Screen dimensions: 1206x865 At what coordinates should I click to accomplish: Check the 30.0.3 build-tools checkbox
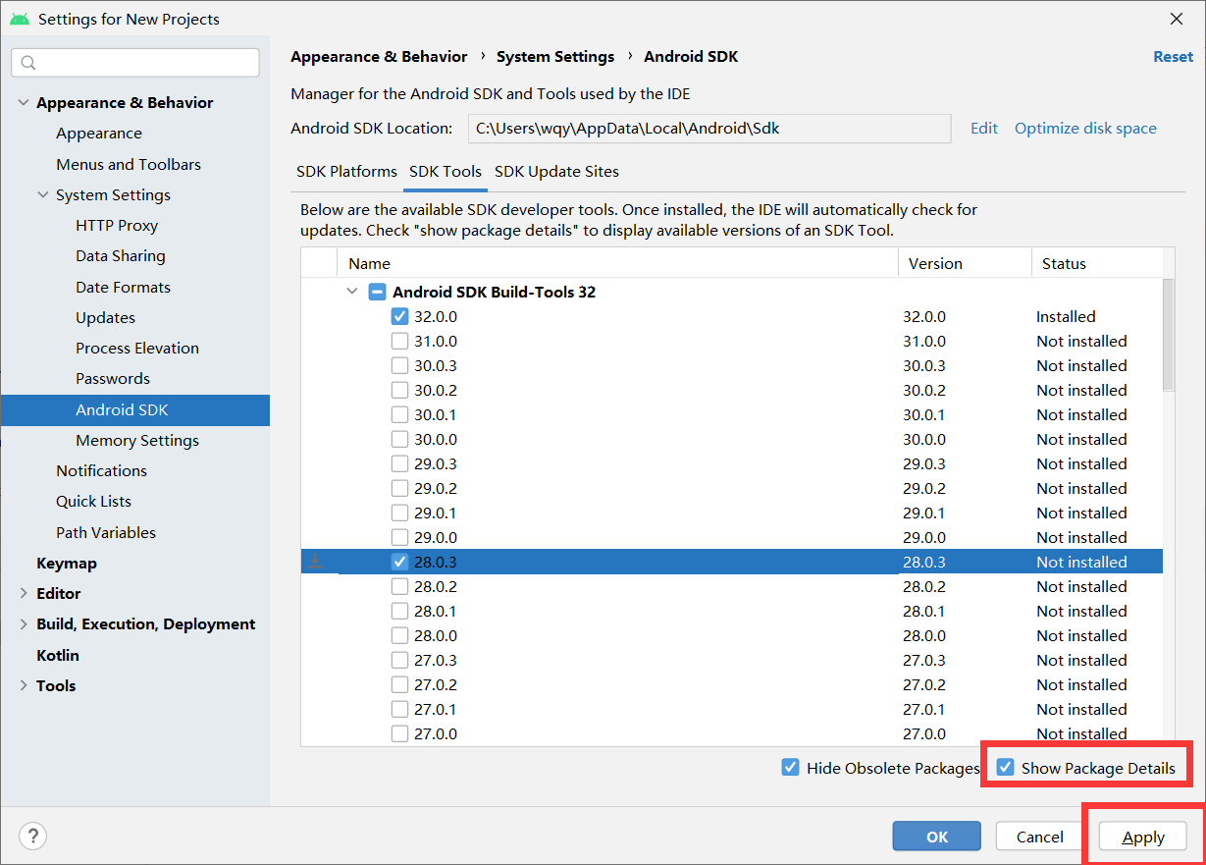click(x=399, y=365)
